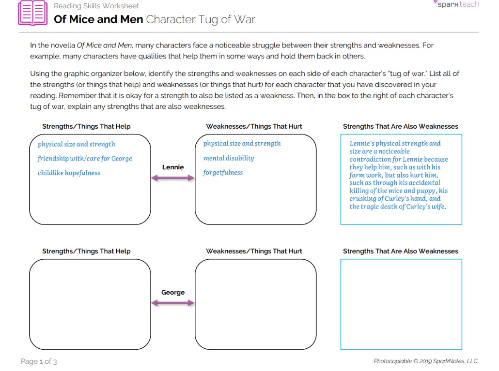Screen dimensions: 499x371
Task: Click the sparkteach logo
Action: (455, 4)
